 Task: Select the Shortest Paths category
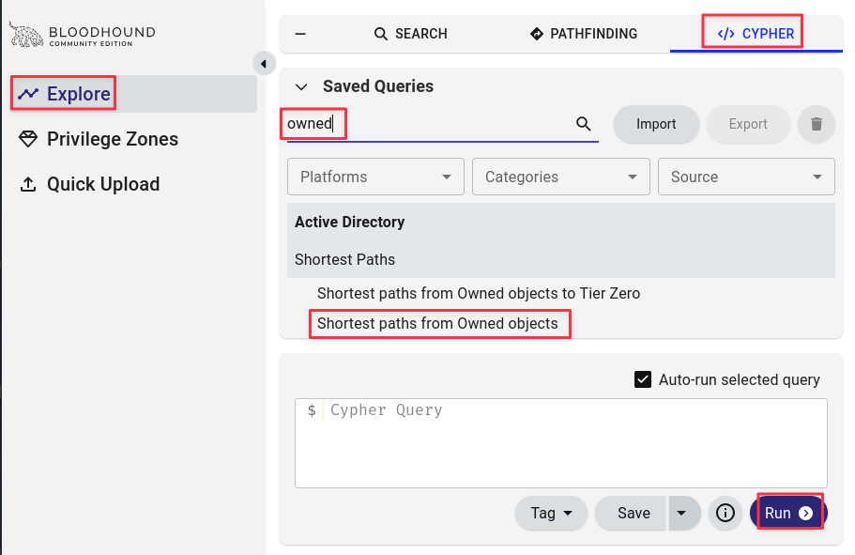pos(344,260)
